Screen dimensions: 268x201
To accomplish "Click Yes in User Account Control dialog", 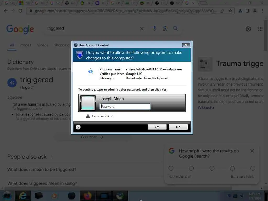I will (157, 127).
